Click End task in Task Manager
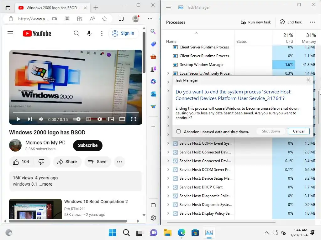321x240 pixels. click(291, 22)
